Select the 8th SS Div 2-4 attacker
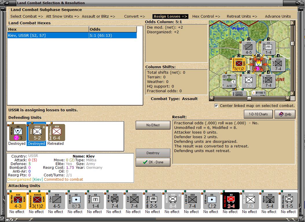This screenshot has width=305, height=222. pyautogui.click(x=231, y=201)
